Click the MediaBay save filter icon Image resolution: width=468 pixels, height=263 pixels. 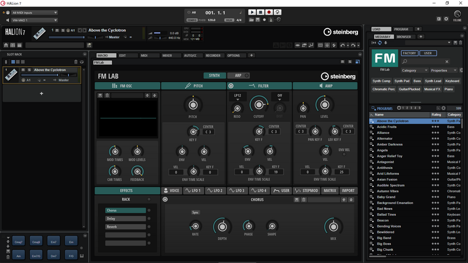(x=456, y=43)
